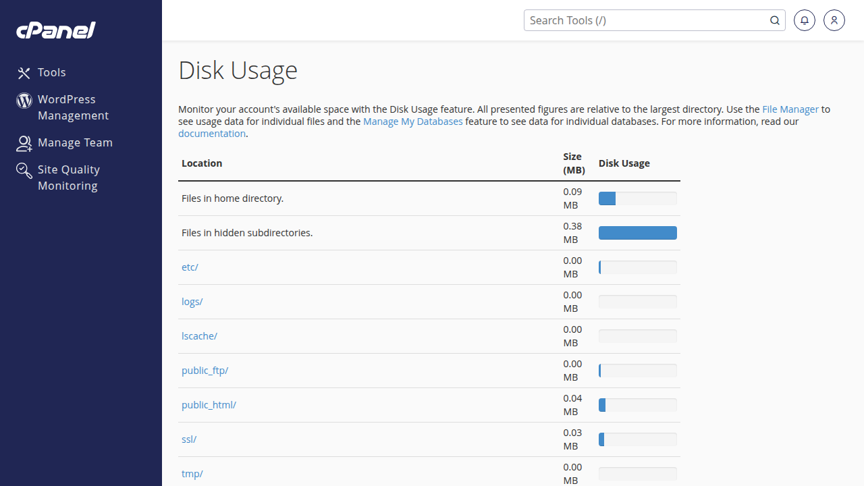Click the Disk Usage page heading
864x486 pixels.
pos(238,70)
